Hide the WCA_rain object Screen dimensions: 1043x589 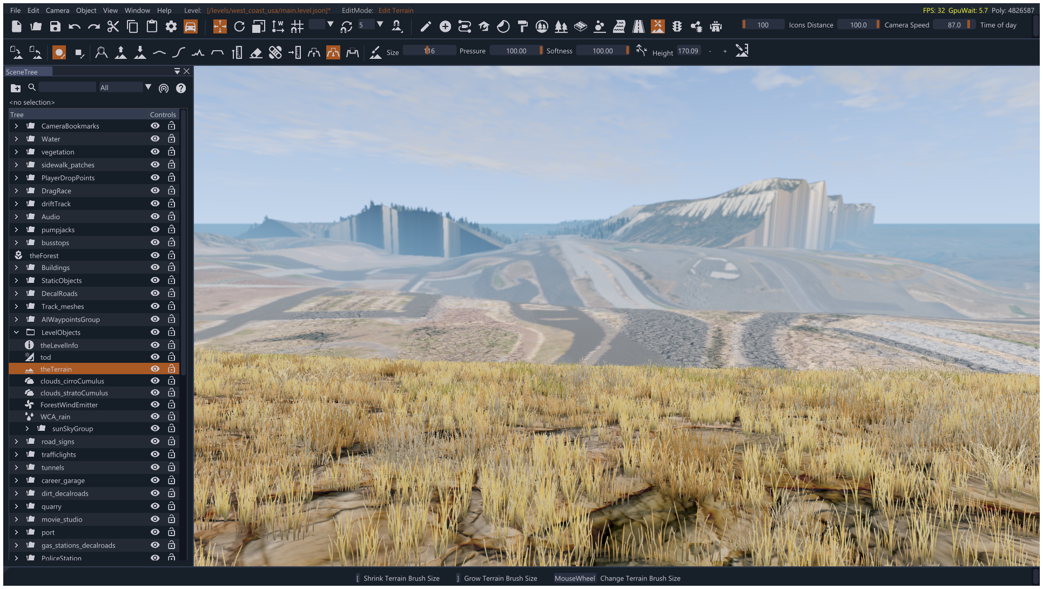pyautogui.click(x=155, y=416)
